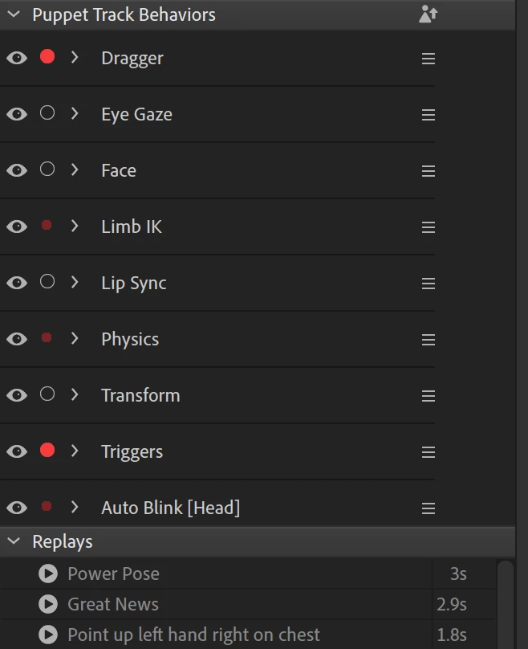Screen dimensions: 528x649
Task: Play the Power Pose replay
Action: point(48,573)
